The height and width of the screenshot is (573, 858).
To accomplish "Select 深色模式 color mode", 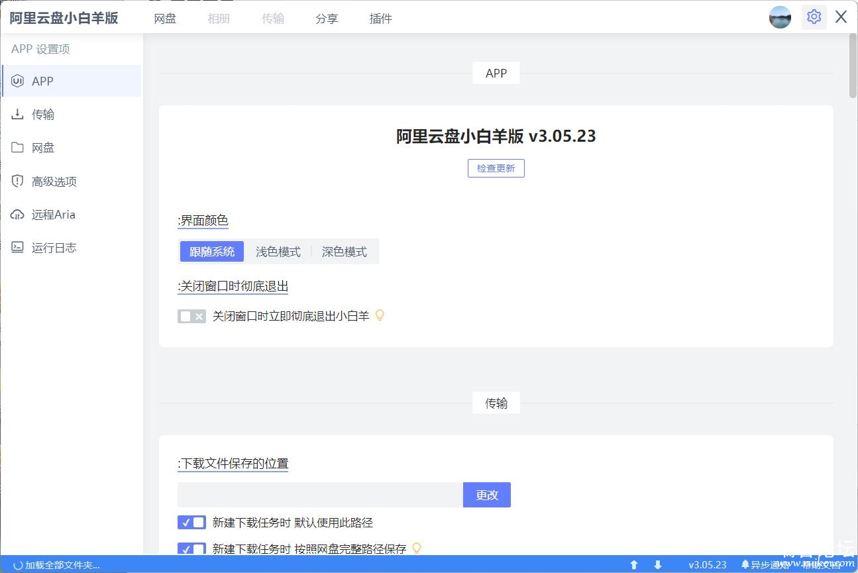I will point(345,252).
